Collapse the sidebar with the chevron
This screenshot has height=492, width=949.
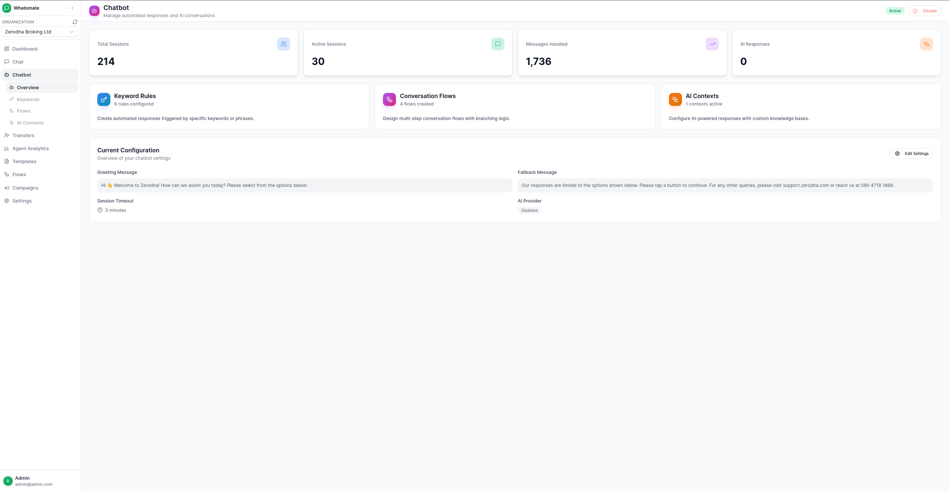tap(72, 8)
